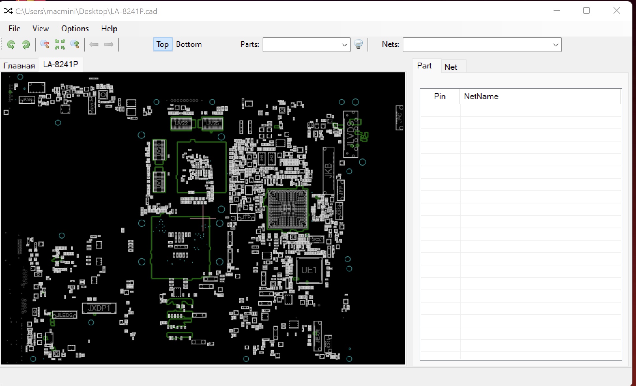Image resolution: width=636 pixels, height=386 pixels.
Task: Switch board view to Bottom side
Action: tap(189, 44)
